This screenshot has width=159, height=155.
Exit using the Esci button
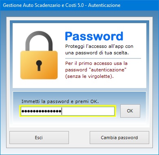39,138
